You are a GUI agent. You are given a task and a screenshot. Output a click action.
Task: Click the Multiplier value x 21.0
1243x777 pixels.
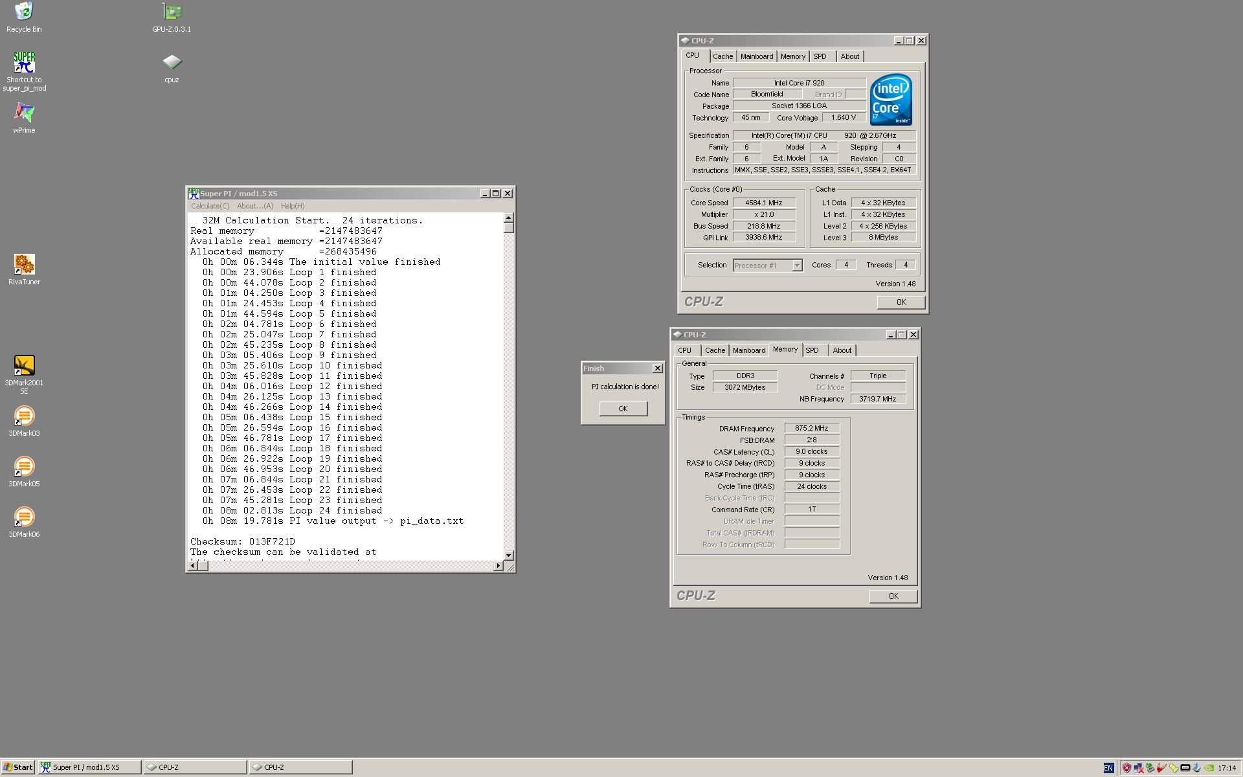764,214
